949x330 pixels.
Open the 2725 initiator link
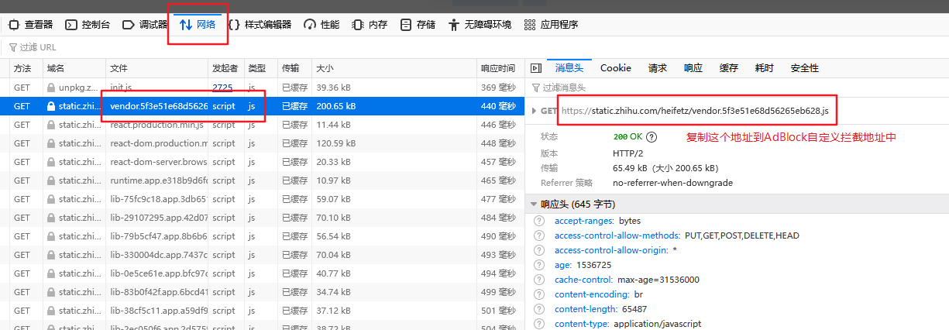pyautogui.click(x=222, y=88)
